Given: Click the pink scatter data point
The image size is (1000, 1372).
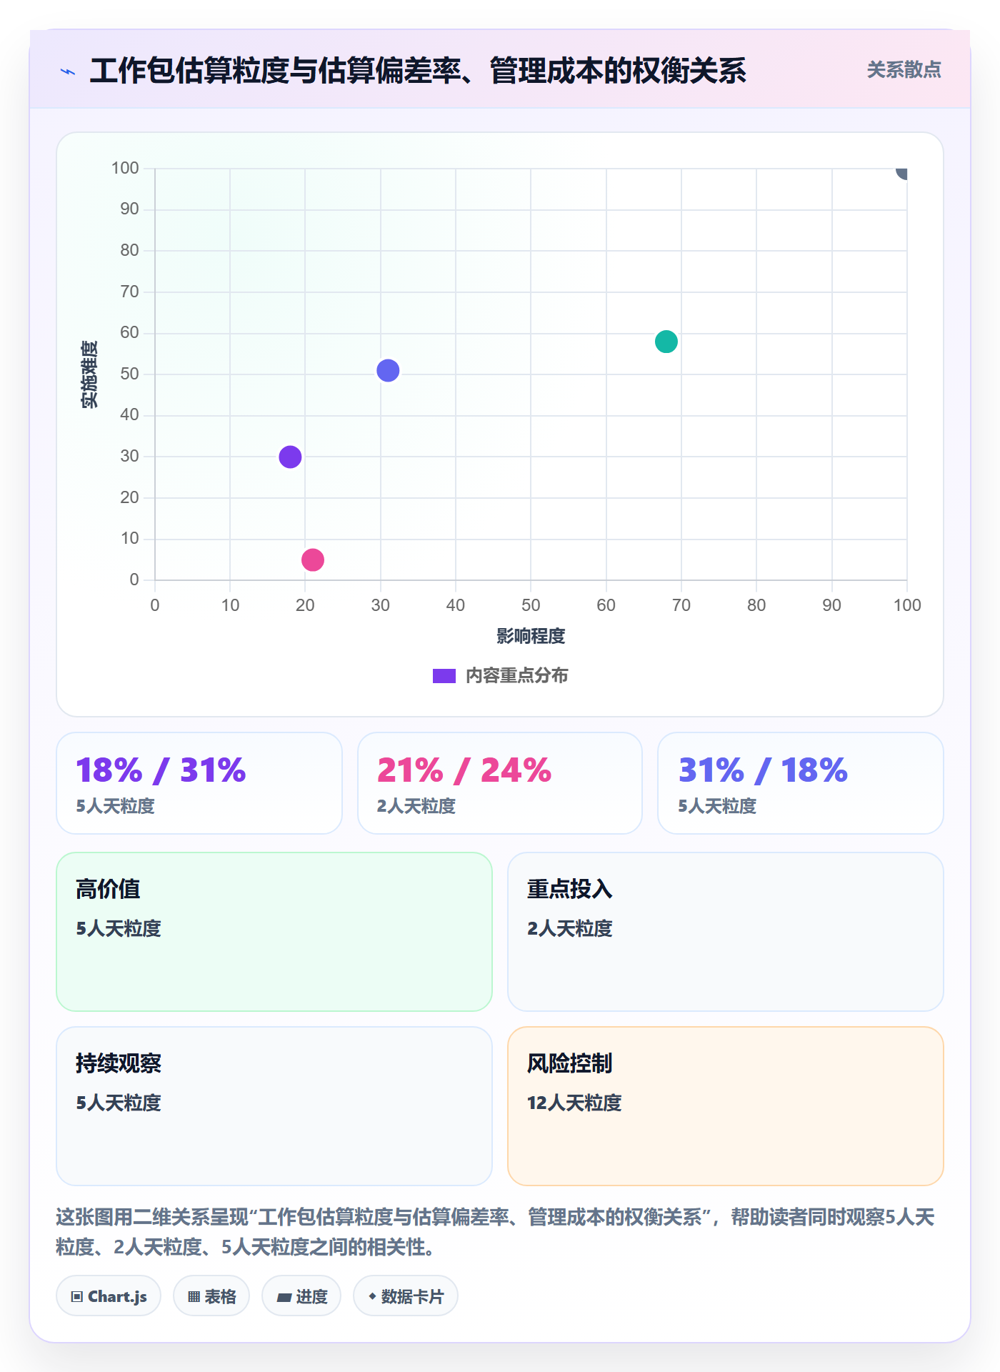Looking at the screenshot, I should [313, 560].
